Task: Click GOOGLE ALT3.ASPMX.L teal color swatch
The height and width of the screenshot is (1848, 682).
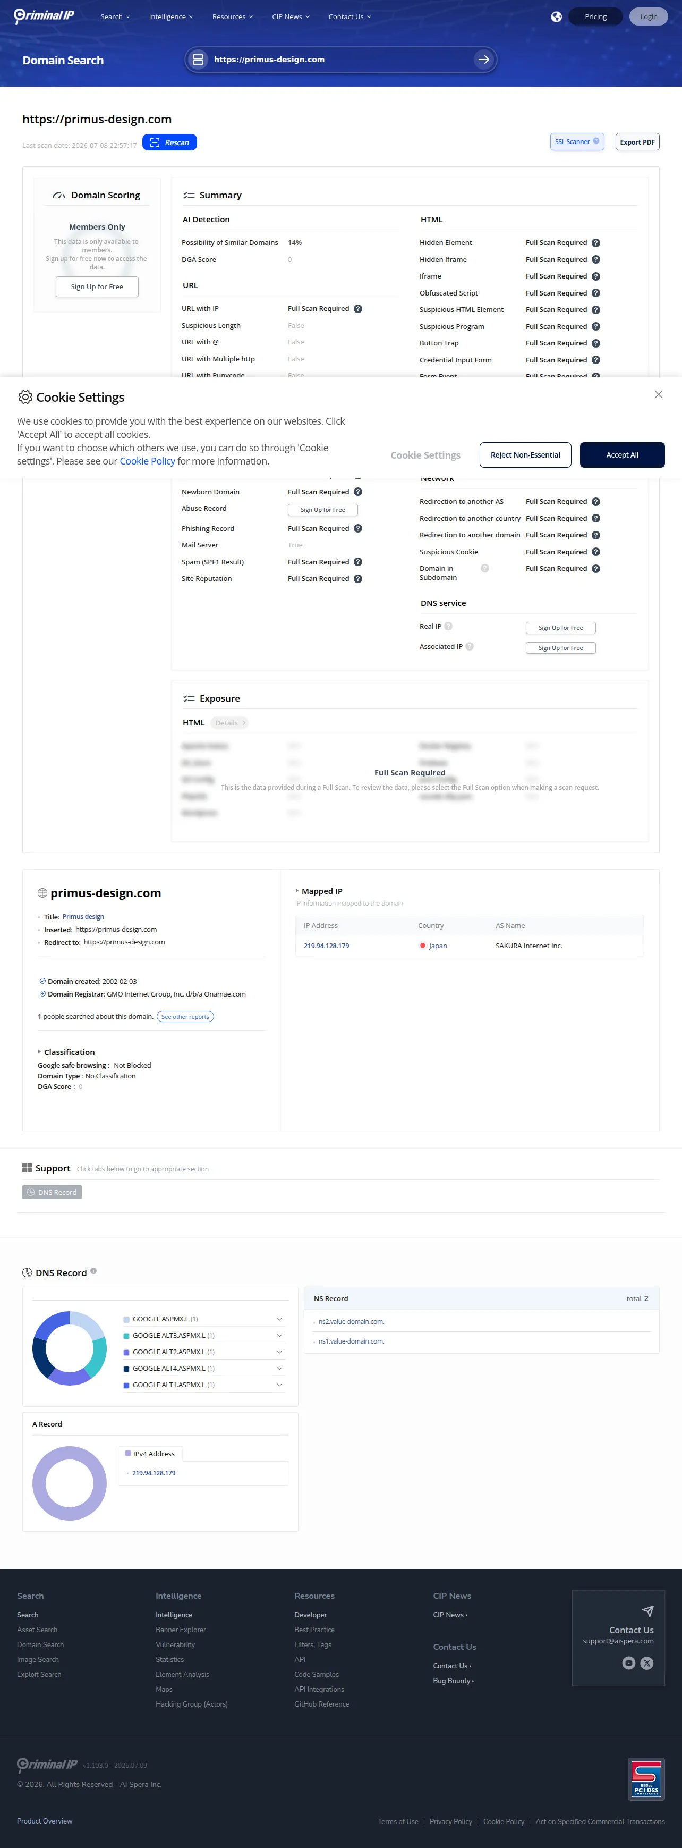Action: coord(126,1336)
